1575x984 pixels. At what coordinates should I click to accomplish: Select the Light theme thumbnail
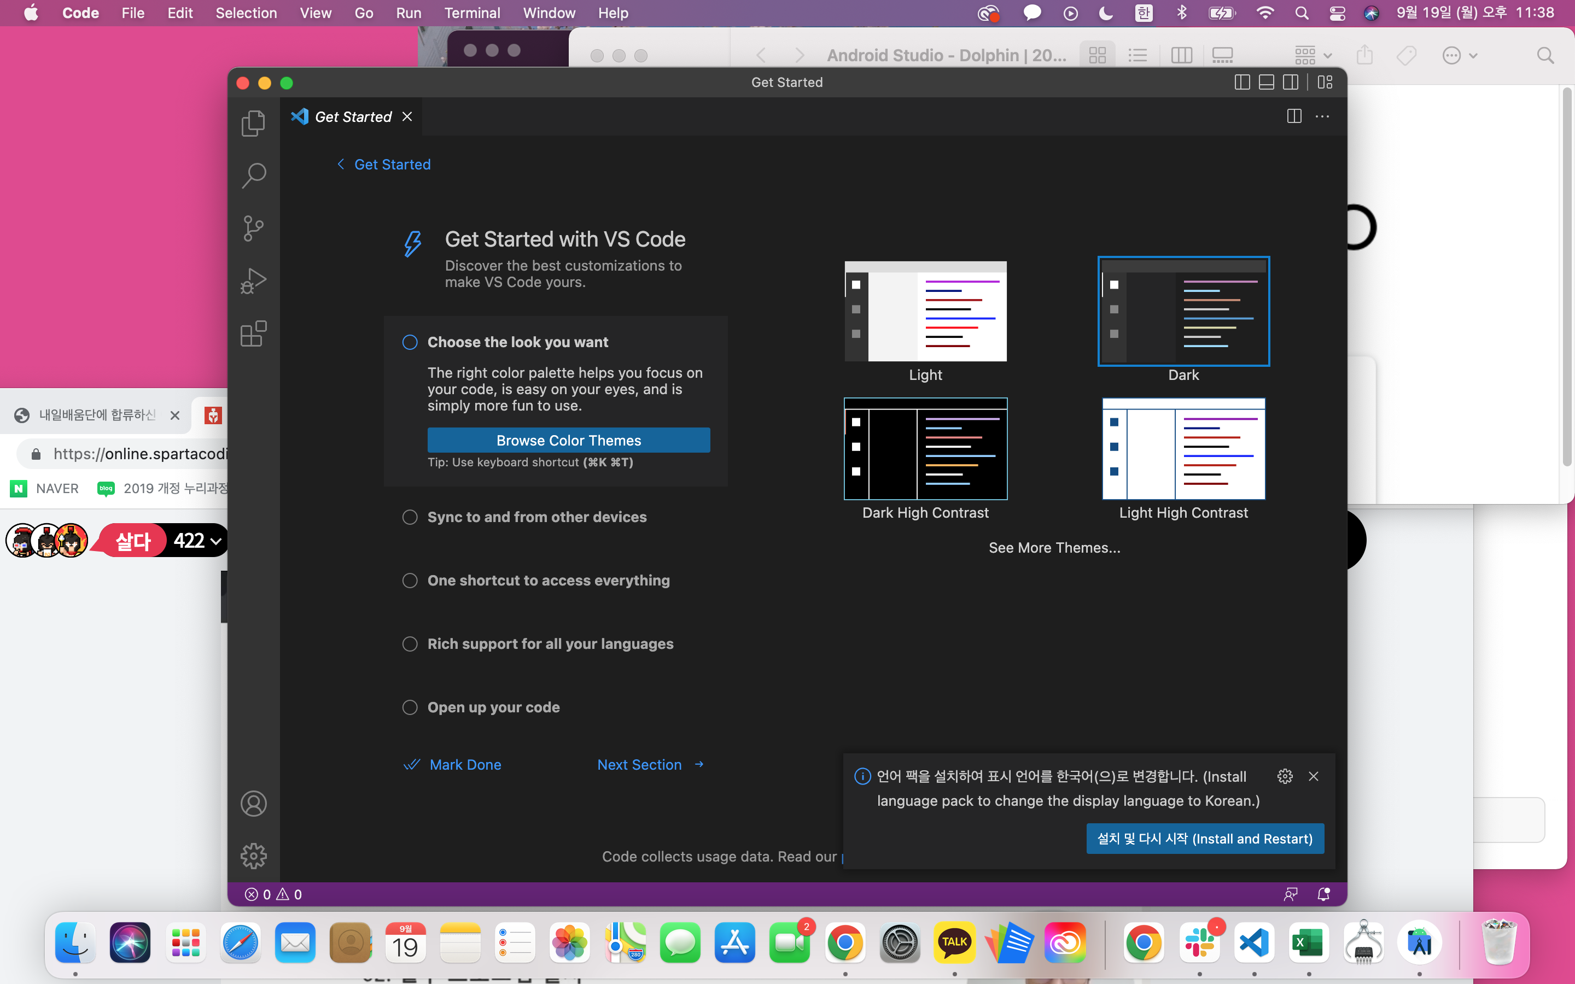(925, 312)
